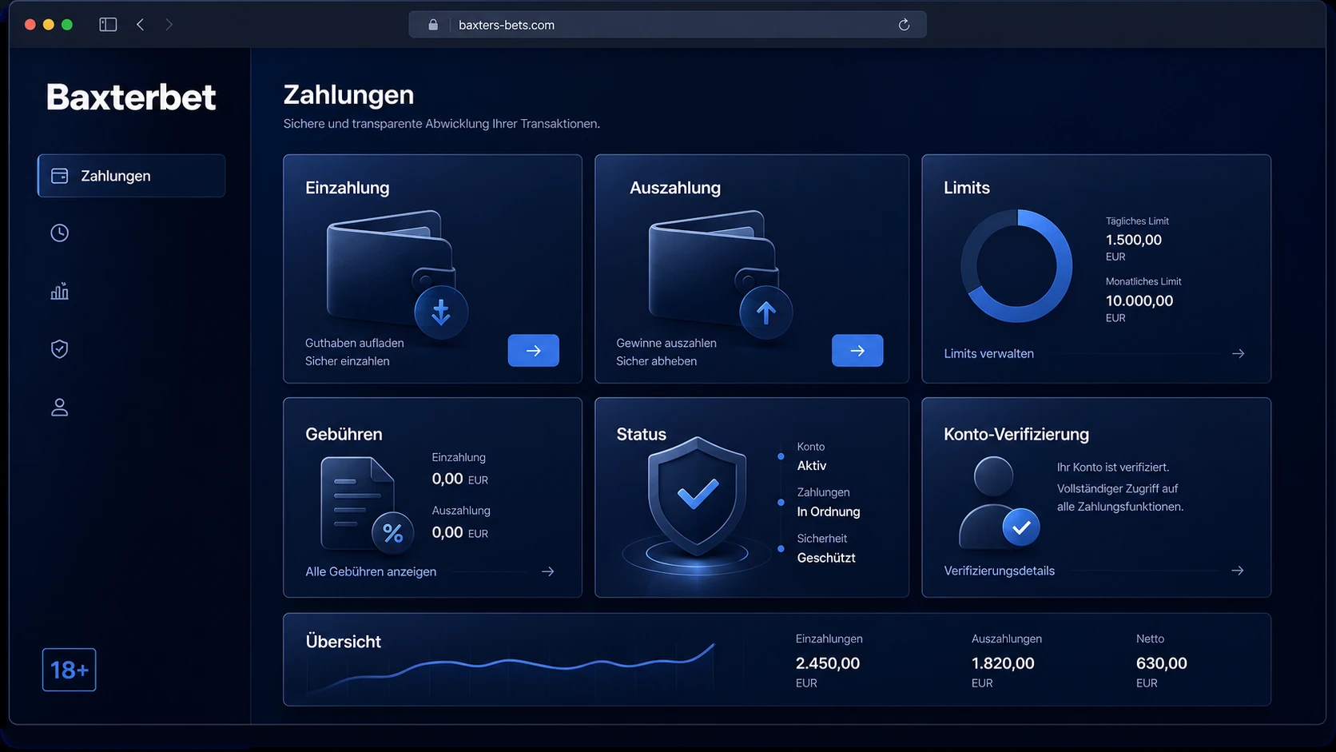Click the In Ordnung status text
Image resolution: width=1336 pixels, height=752 pixels.
pyautogui.click(x=829, y=511)
